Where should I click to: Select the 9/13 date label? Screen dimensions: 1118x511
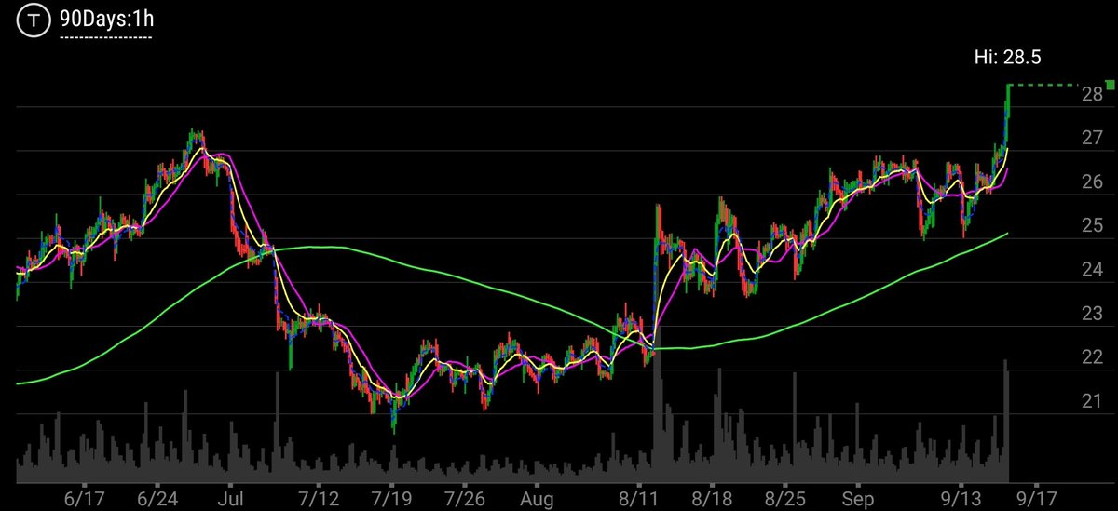pyautogui.click(x=961, y=499)
